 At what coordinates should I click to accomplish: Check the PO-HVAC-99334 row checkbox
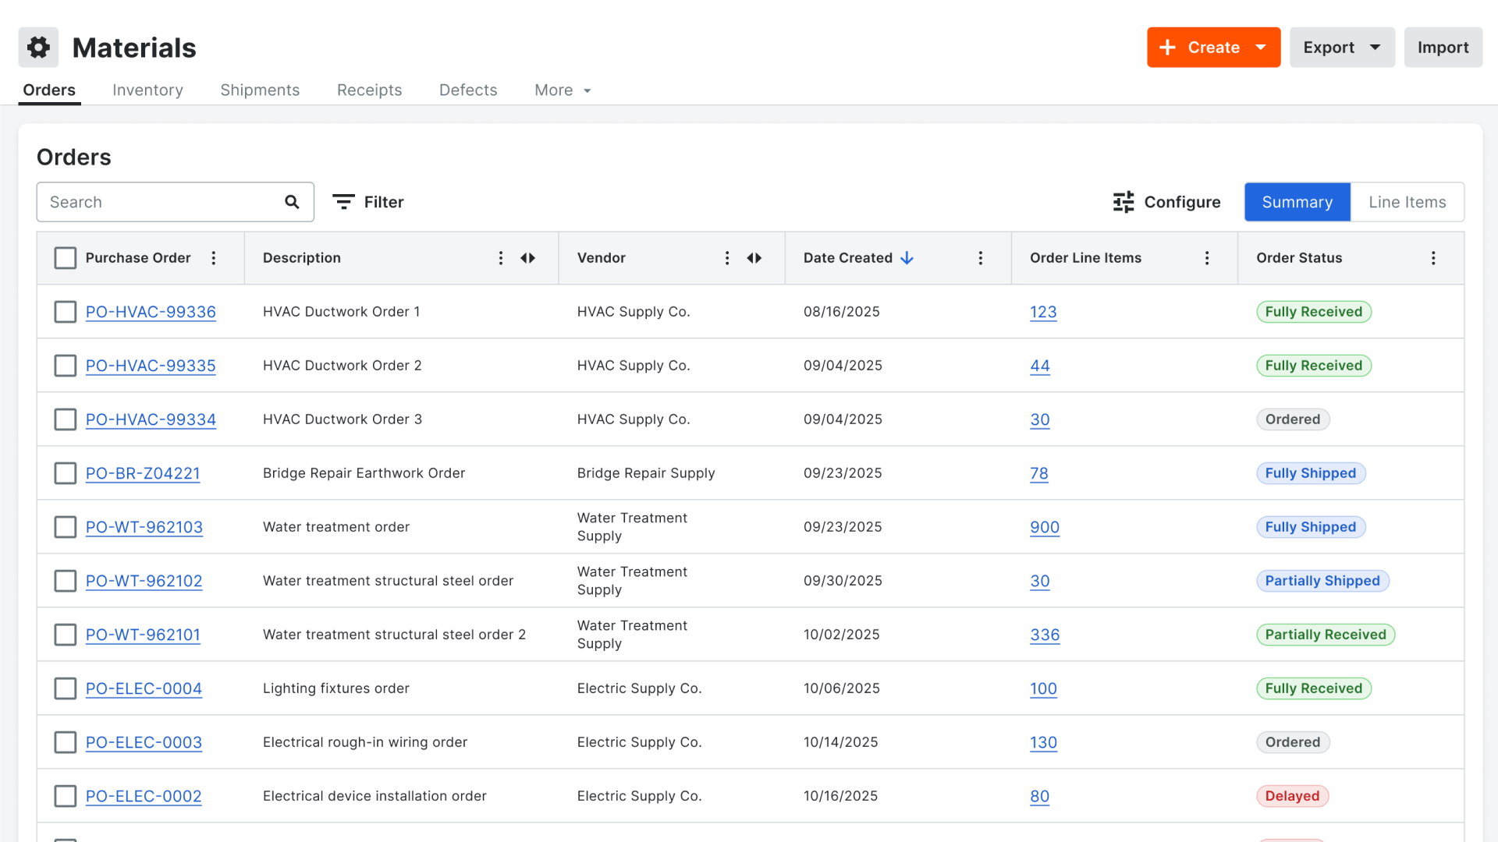point(66,419)
